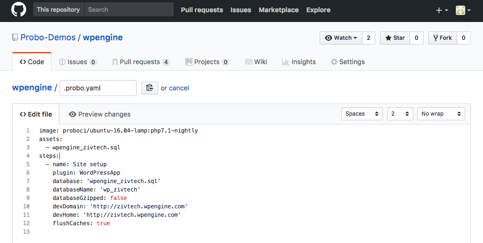Focus the repository search box
The image size is (483, 243).
(x=129, y=9)
